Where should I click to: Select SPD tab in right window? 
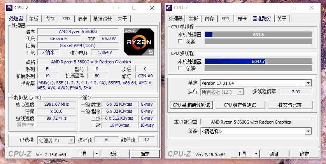click(225, 19)
